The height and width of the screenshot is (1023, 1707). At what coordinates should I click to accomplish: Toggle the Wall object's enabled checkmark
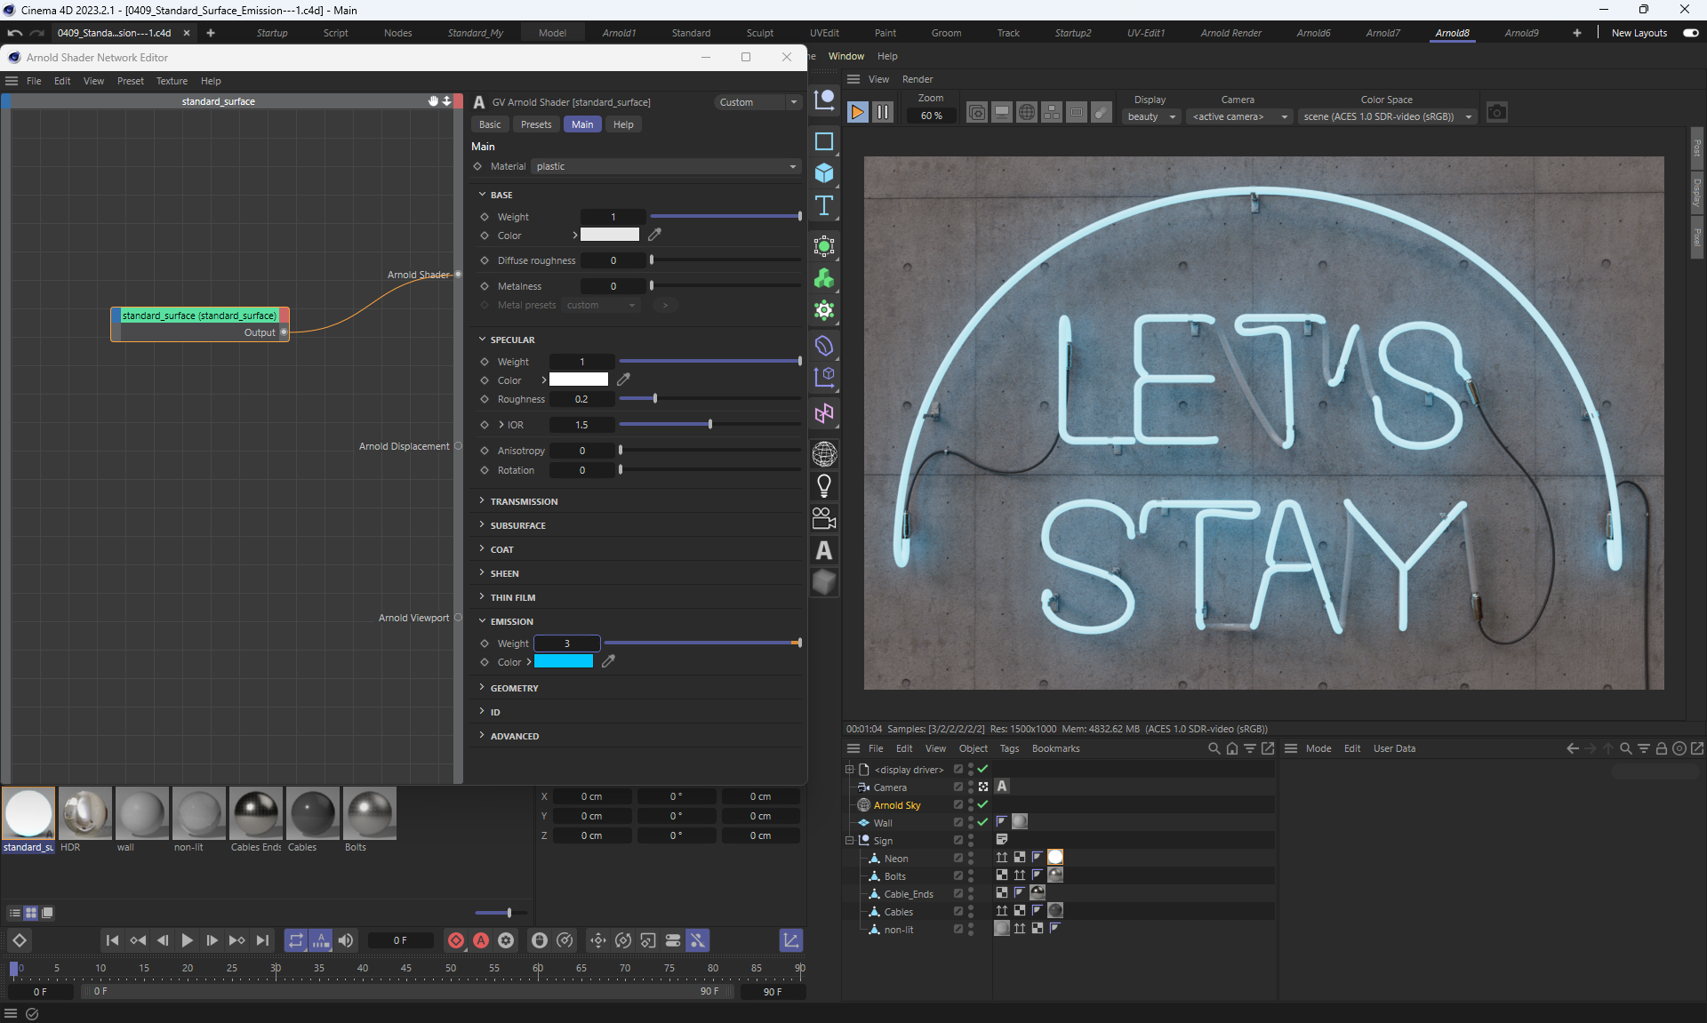(x=982, y=822)
